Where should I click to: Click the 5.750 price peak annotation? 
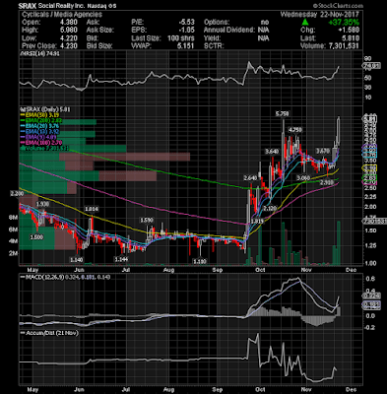coord(283,113)
